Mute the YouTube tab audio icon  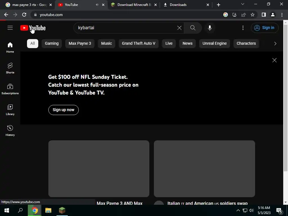(x=97, y=5)
